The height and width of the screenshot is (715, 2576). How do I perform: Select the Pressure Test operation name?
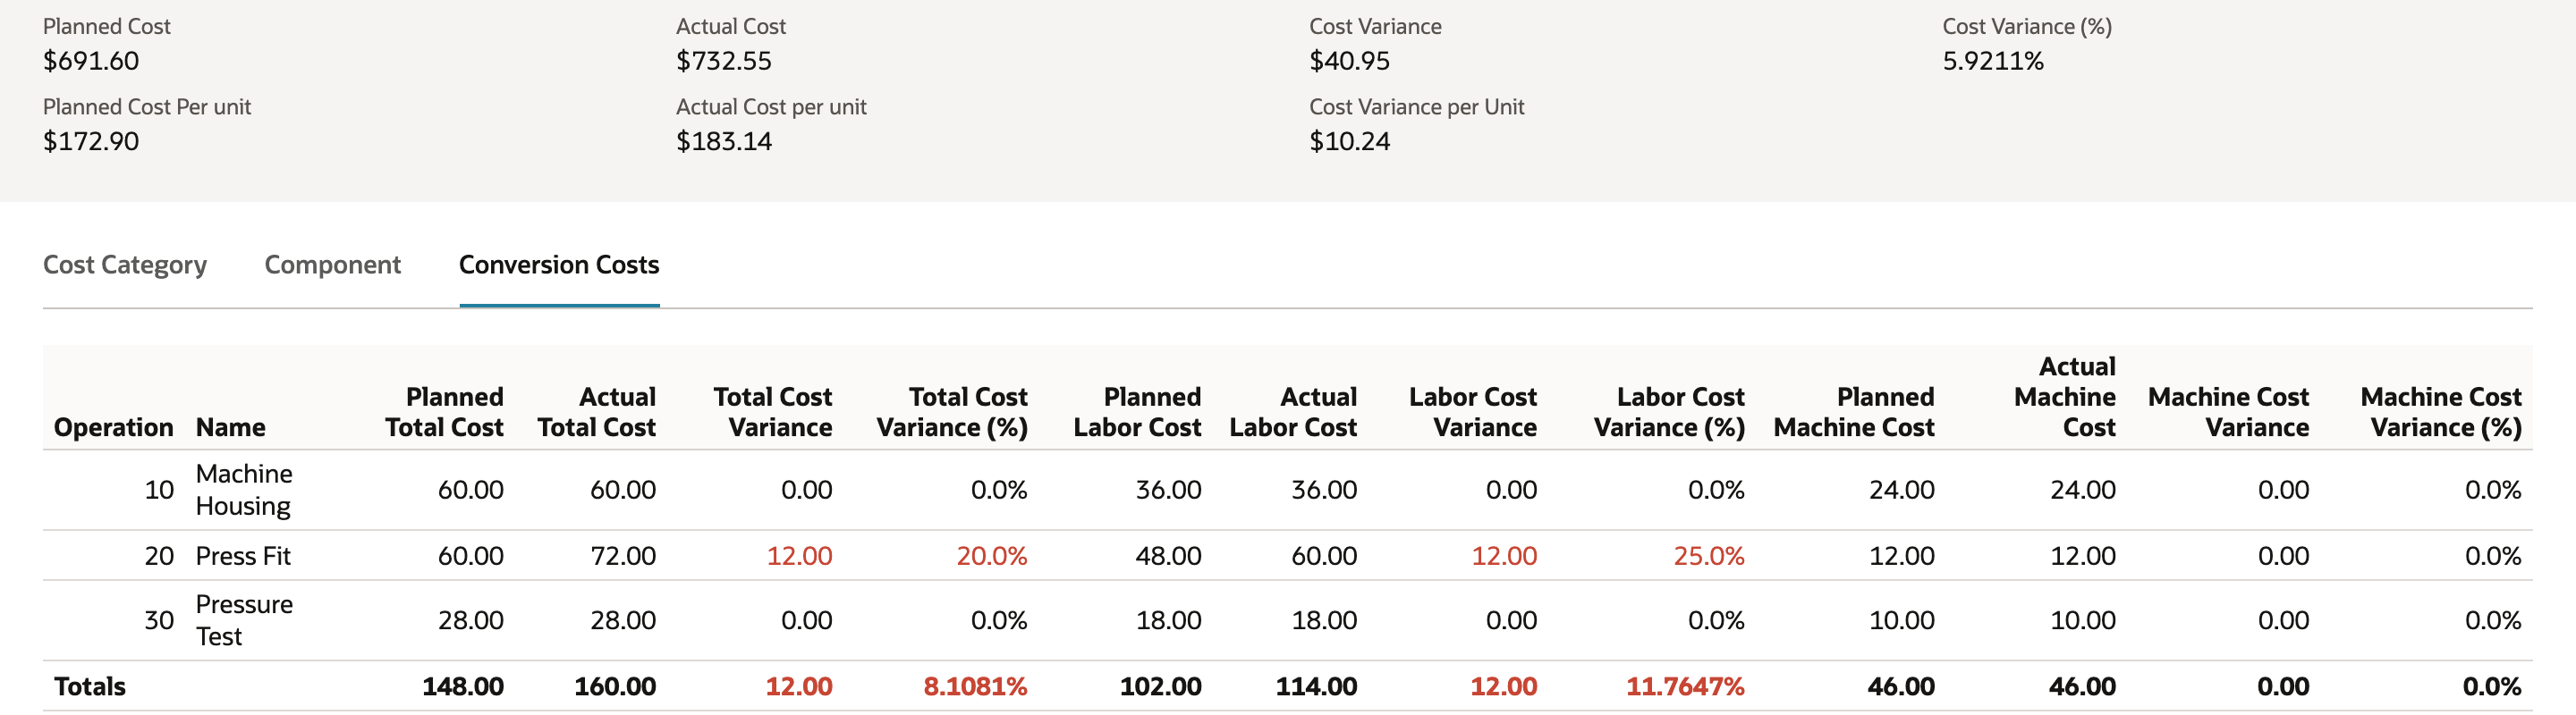pyautogui.click(x=244, y=620)
